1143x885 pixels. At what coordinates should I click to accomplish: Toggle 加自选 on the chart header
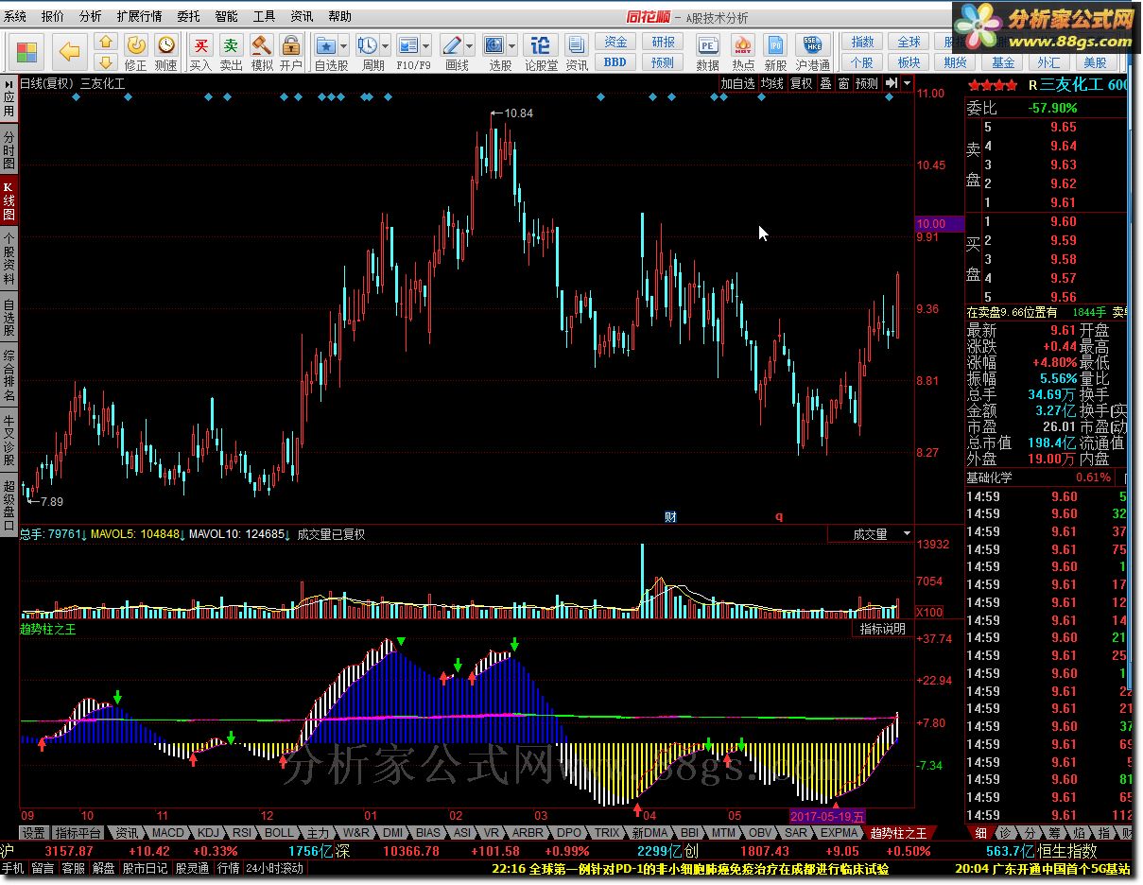pos(737,83)
